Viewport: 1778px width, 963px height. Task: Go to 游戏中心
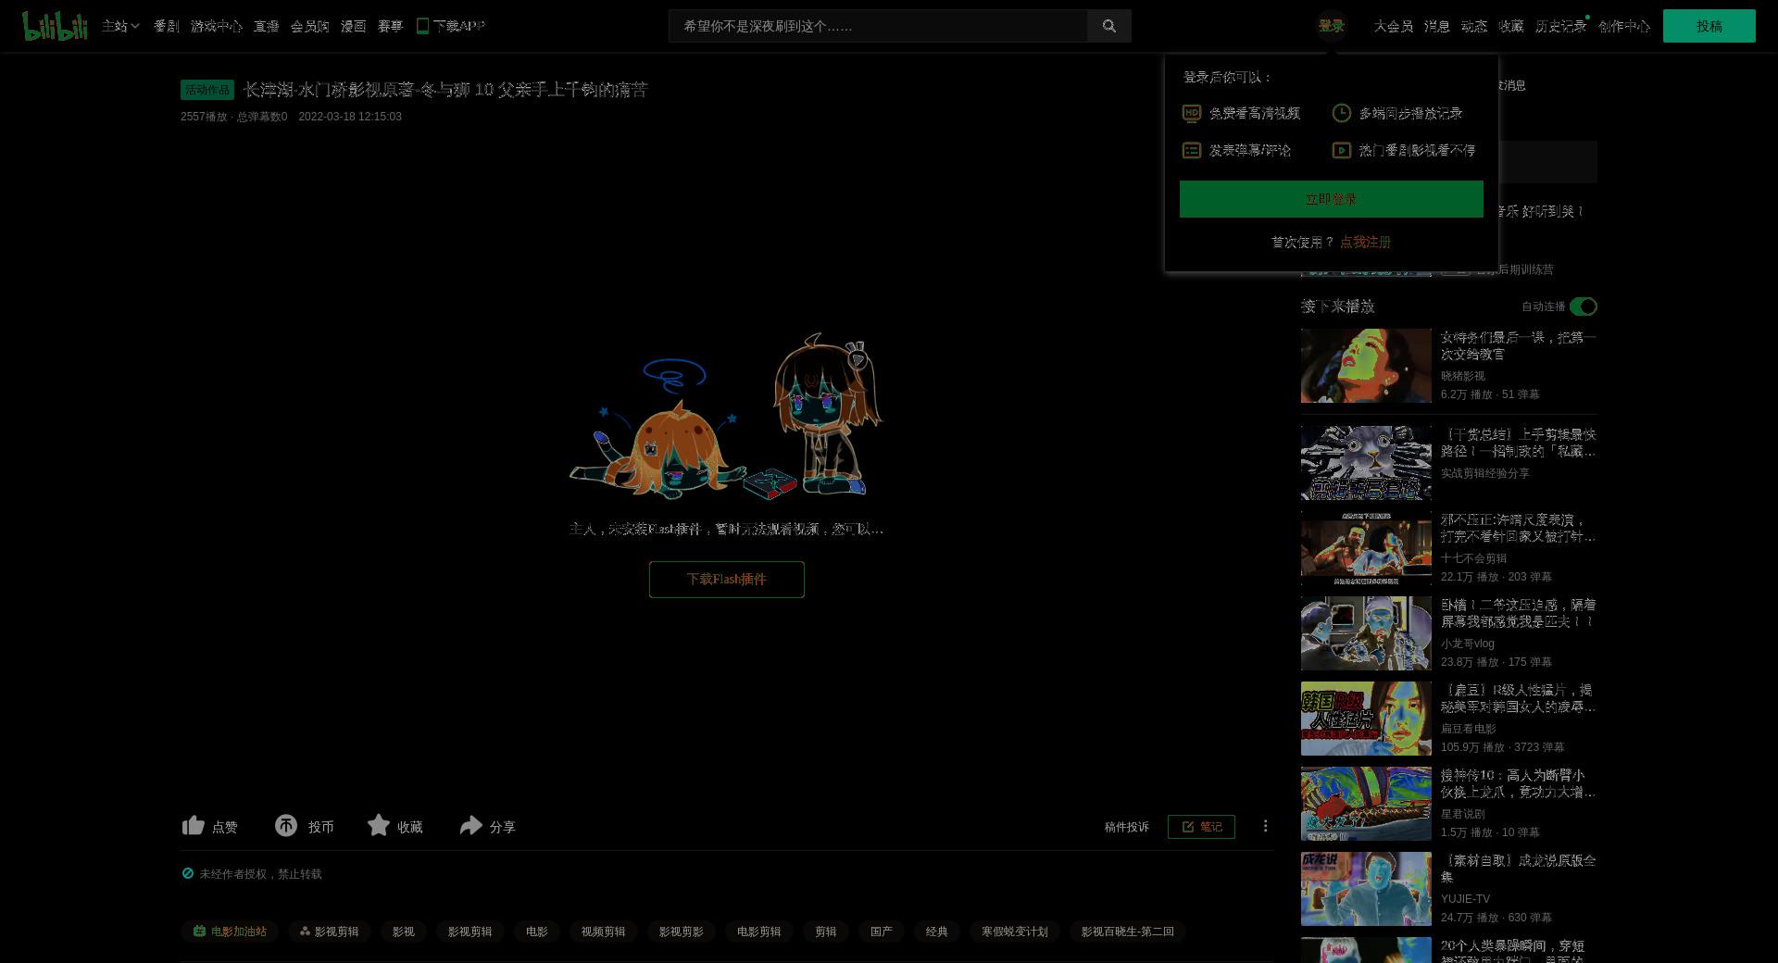click(216, 26)
